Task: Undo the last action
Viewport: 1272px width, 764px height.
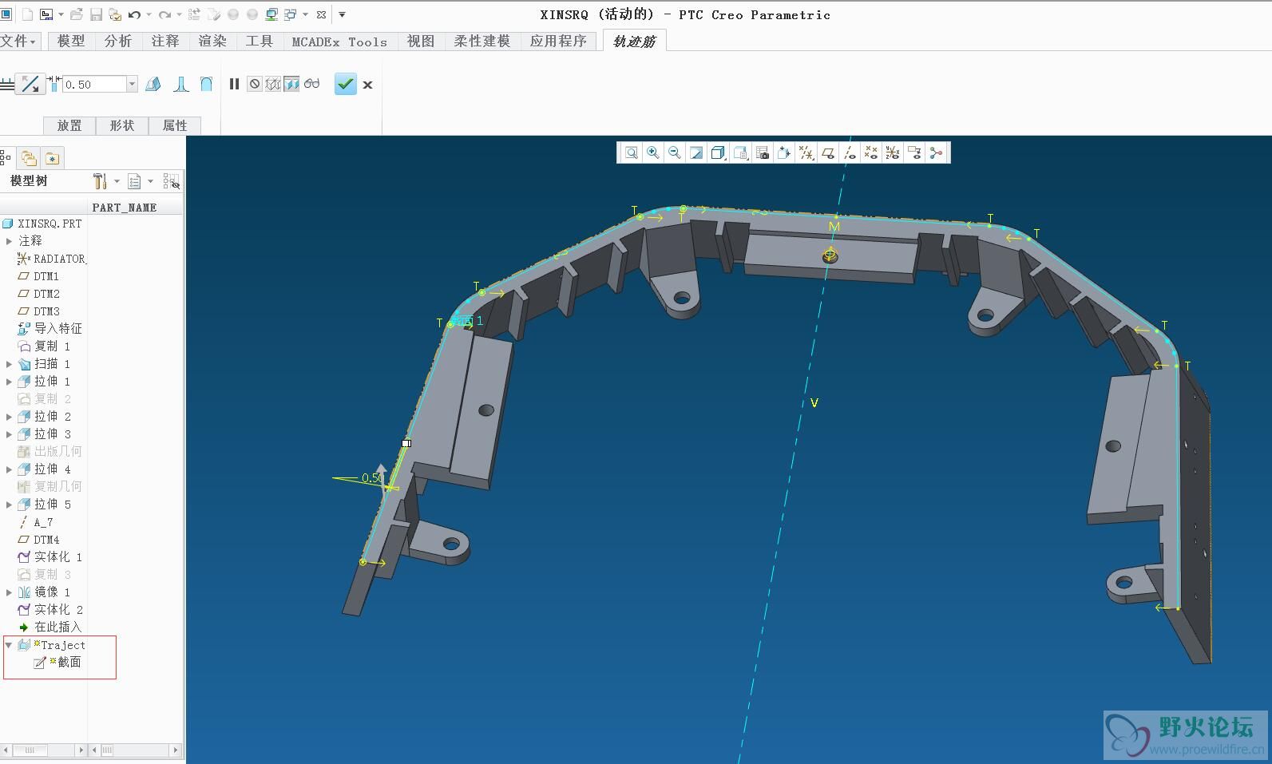Action: click(134, 14)
